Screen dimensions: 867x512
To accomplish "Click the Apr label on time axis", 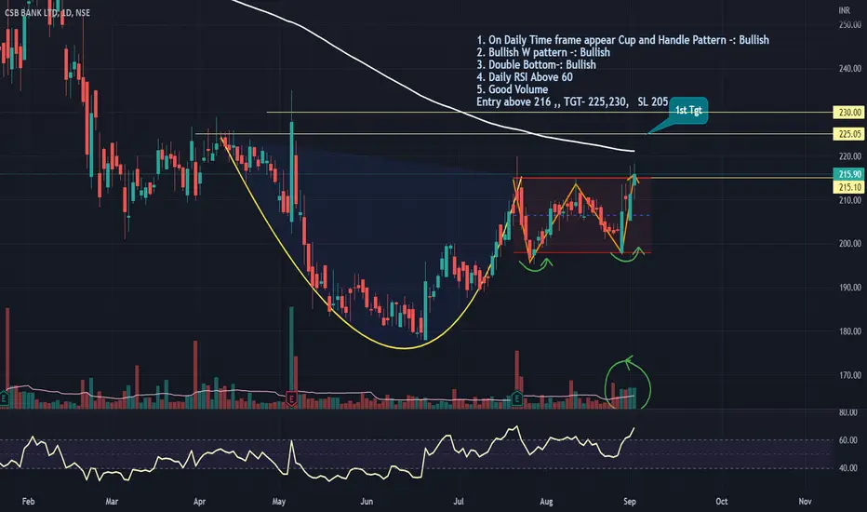I will click(200, 502).
